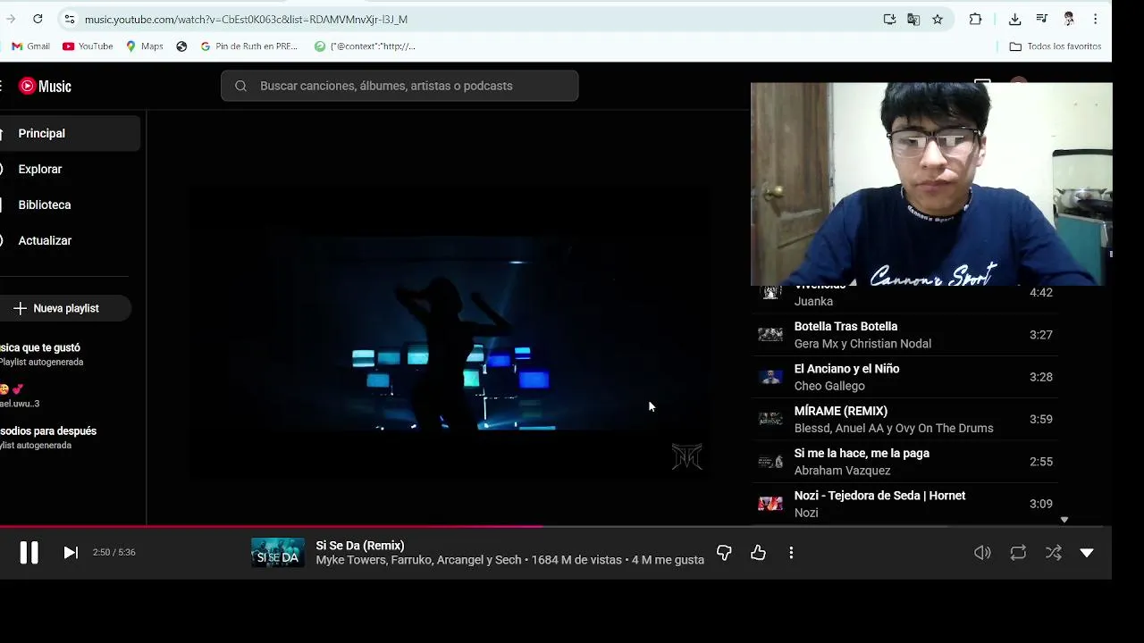Click Cheo Gallego artist name
The width and height of the screenshot is (1144, 643).
[829, 386]
